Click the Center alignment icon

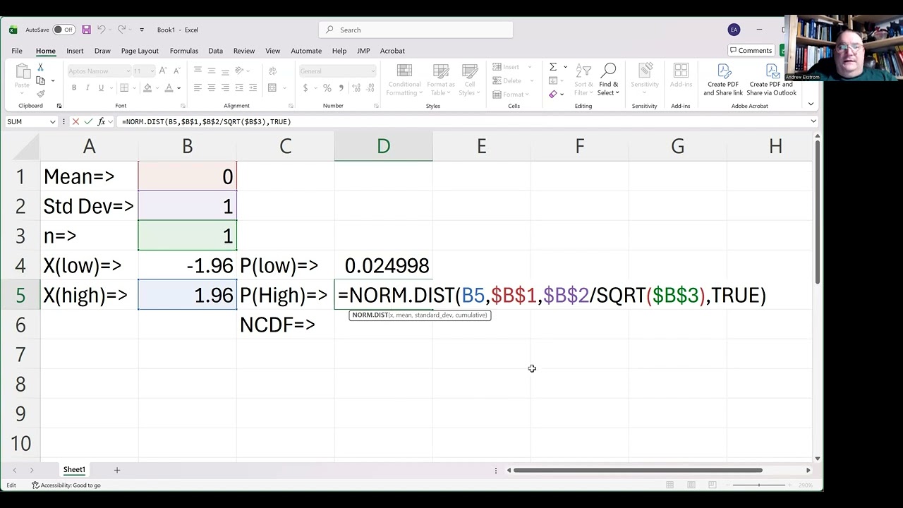211,87
